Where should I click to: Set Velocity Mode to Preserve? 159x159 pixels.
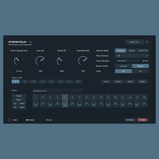121,51
